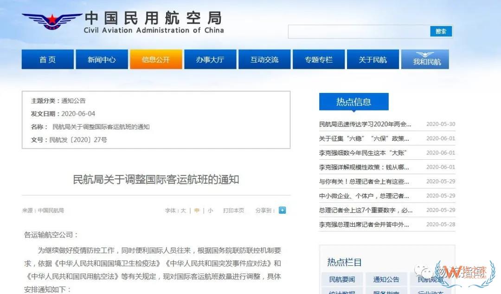
Task: Open the 我和民航 navigation tab
Action: coord(425,59)
